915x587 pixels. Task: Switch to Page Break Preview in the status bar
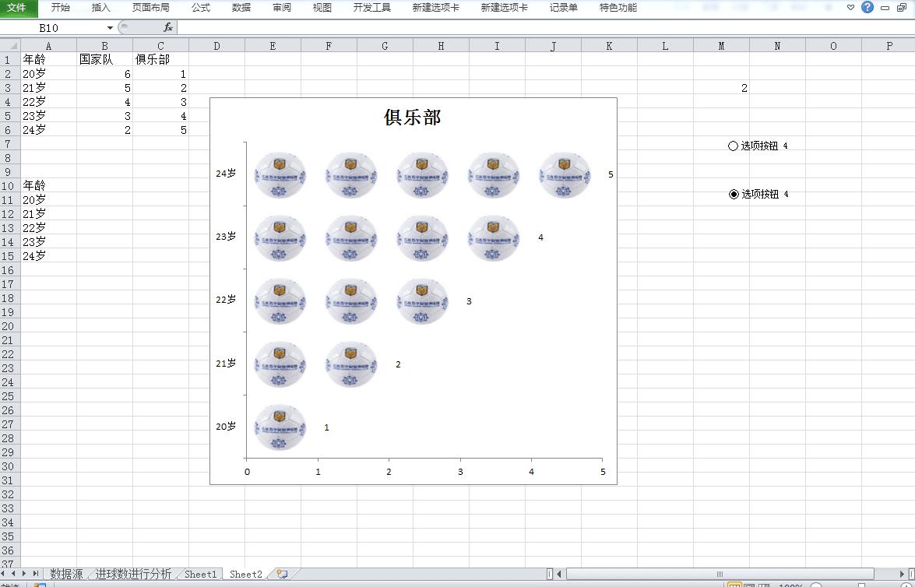(x=765, y=583)
